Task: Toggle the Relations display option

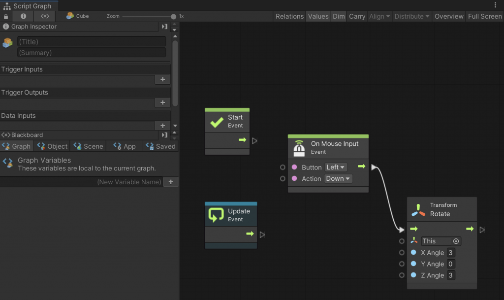Action: coord(289,16)
